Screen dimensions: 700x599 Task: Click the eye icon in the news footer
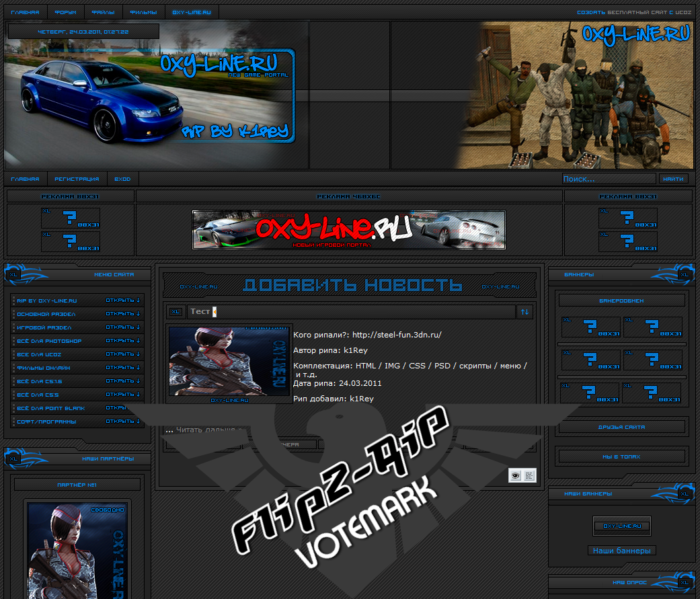515,475
